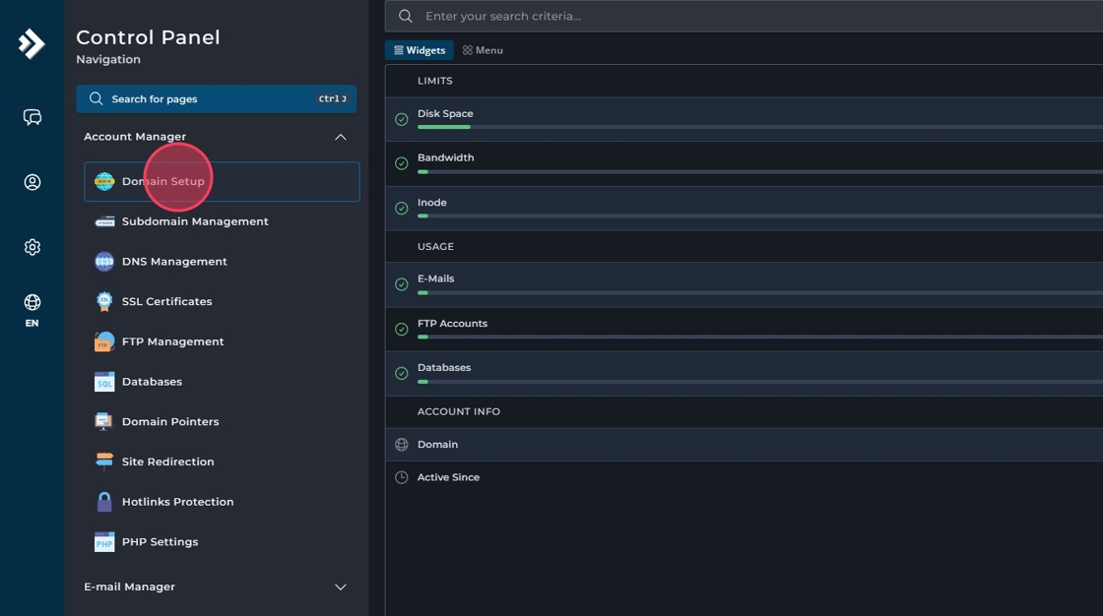Click the Domain Setup globe icon
Image resolution: width=1103 pixels, height=616 pixels.
point(104,181)
